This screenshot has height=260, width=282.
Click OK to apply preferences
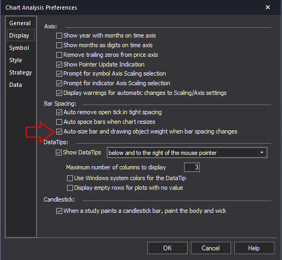click(167, 248)
